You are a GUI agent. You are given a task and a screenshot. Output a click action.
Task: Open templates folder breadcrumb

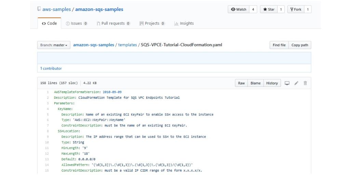tap(127, 45)
